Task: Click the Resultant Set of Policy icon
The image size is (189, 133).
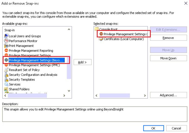Action: (x=6, y=70)
